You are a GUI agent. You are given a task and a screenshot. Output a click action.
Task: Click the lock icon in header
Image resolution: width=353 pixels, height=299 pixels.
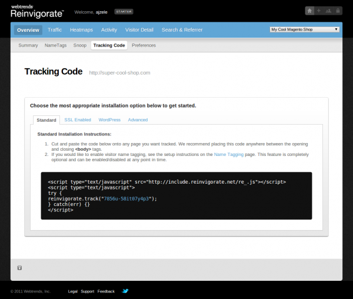[338, 11]
